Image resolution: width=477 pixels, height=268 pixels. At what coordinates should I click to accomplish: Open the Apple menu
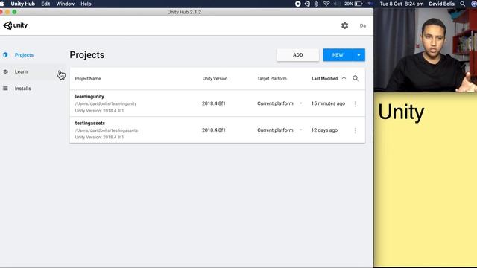coord(1,4)
